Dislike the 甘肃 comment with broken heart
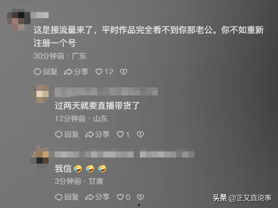The image size is (278, 208). click(140, 197)
